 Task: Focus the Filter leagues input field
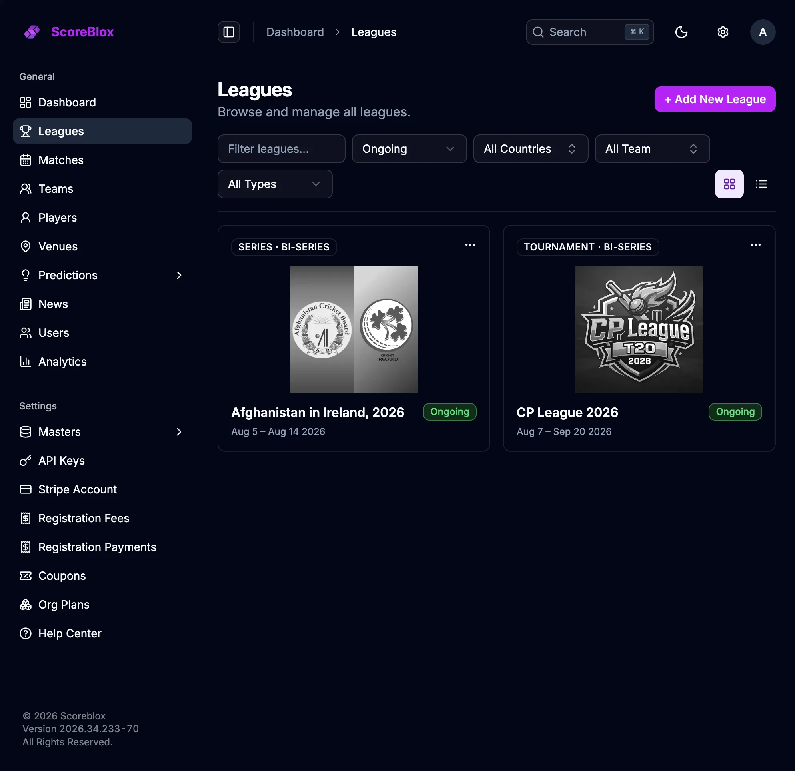pos(281,149)
